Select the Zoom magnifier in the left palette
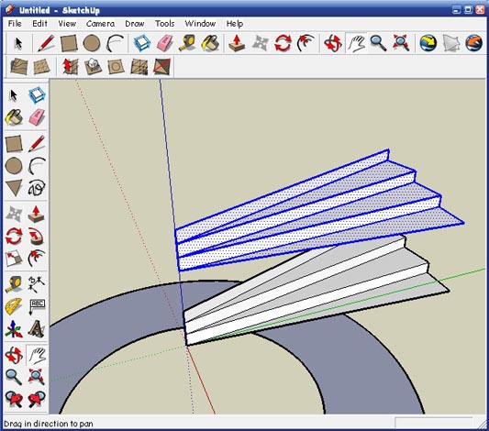This screenshot has height=431, width=489. click(x=14, y=377)
